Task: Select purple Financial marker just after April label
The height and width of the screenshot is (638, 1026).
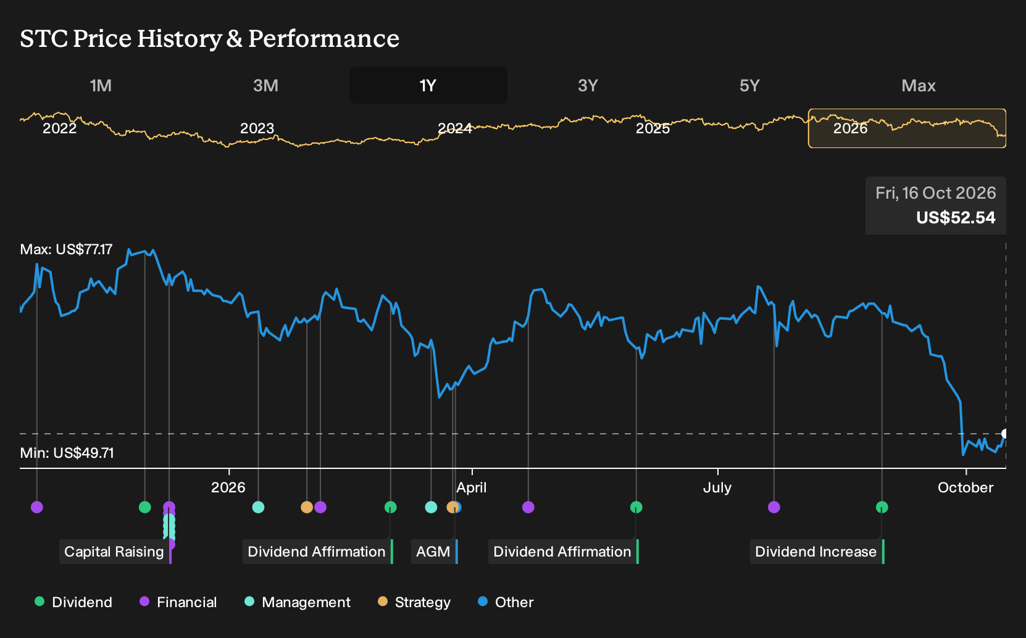Action: pos(528,507)
